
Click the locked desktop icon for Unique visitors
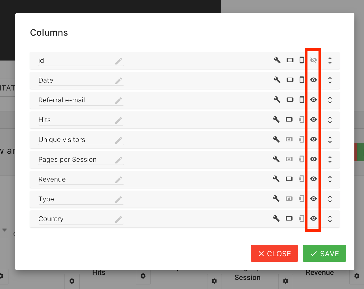pyautogui.click(x=289, y=139)
